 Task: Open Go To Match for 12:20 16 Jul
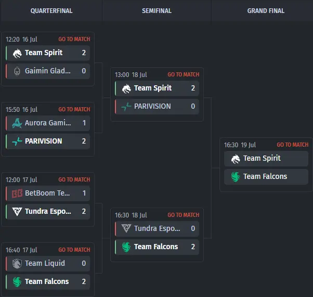74,39
